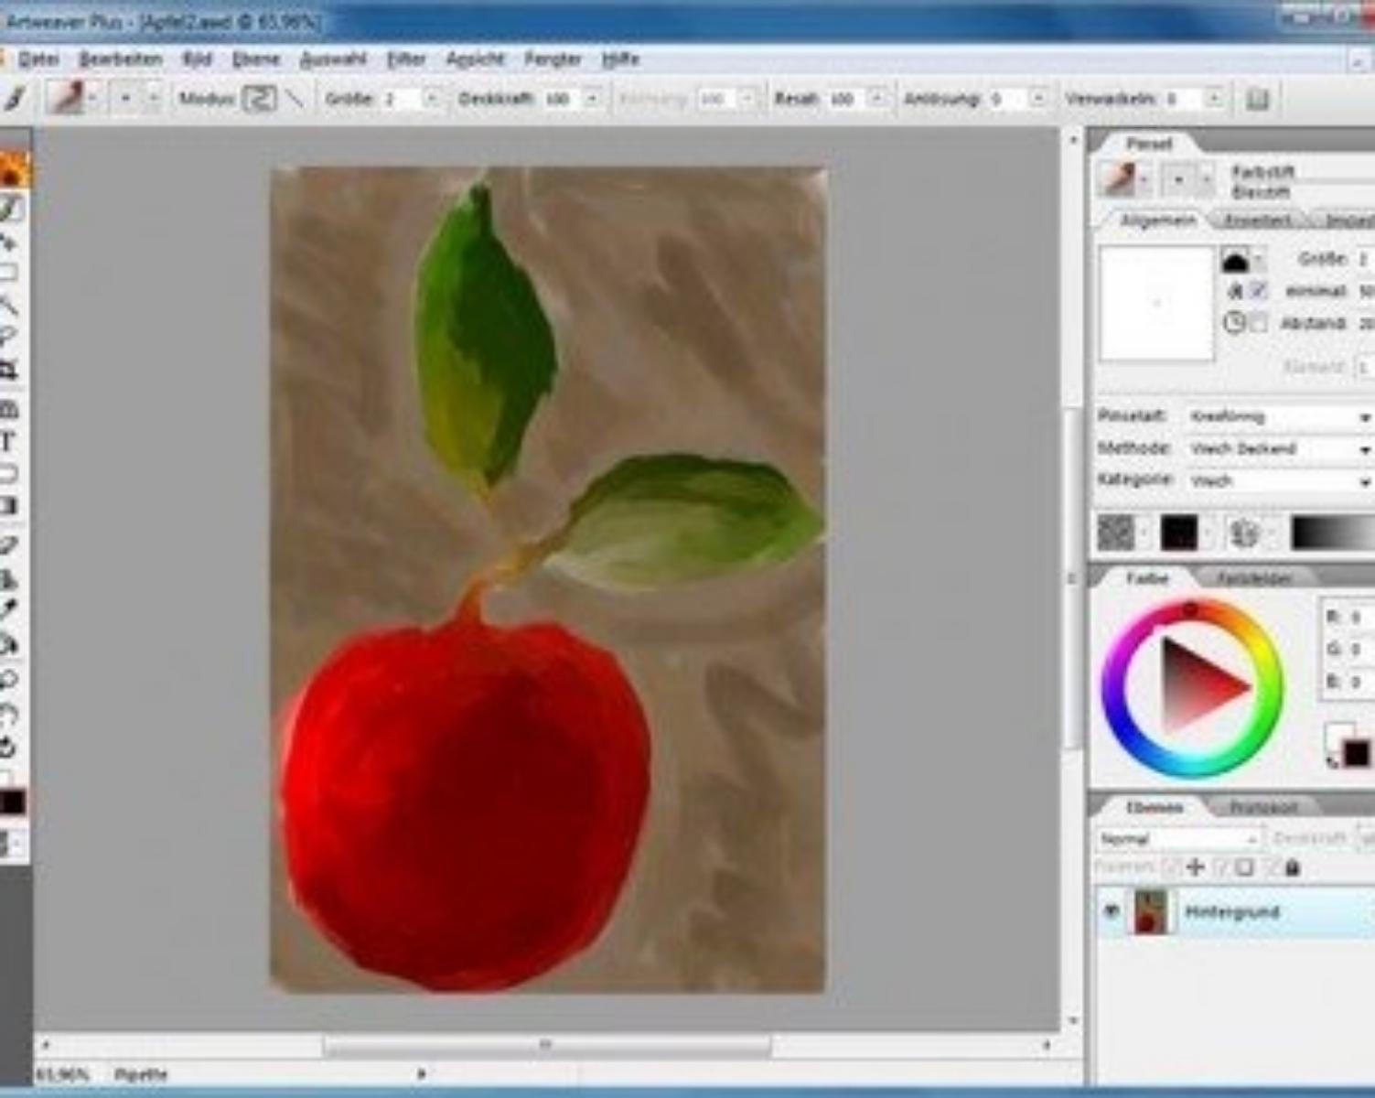Open the Kategorie dropdown
1375x1098 pixels.
tap(1279, 481)
